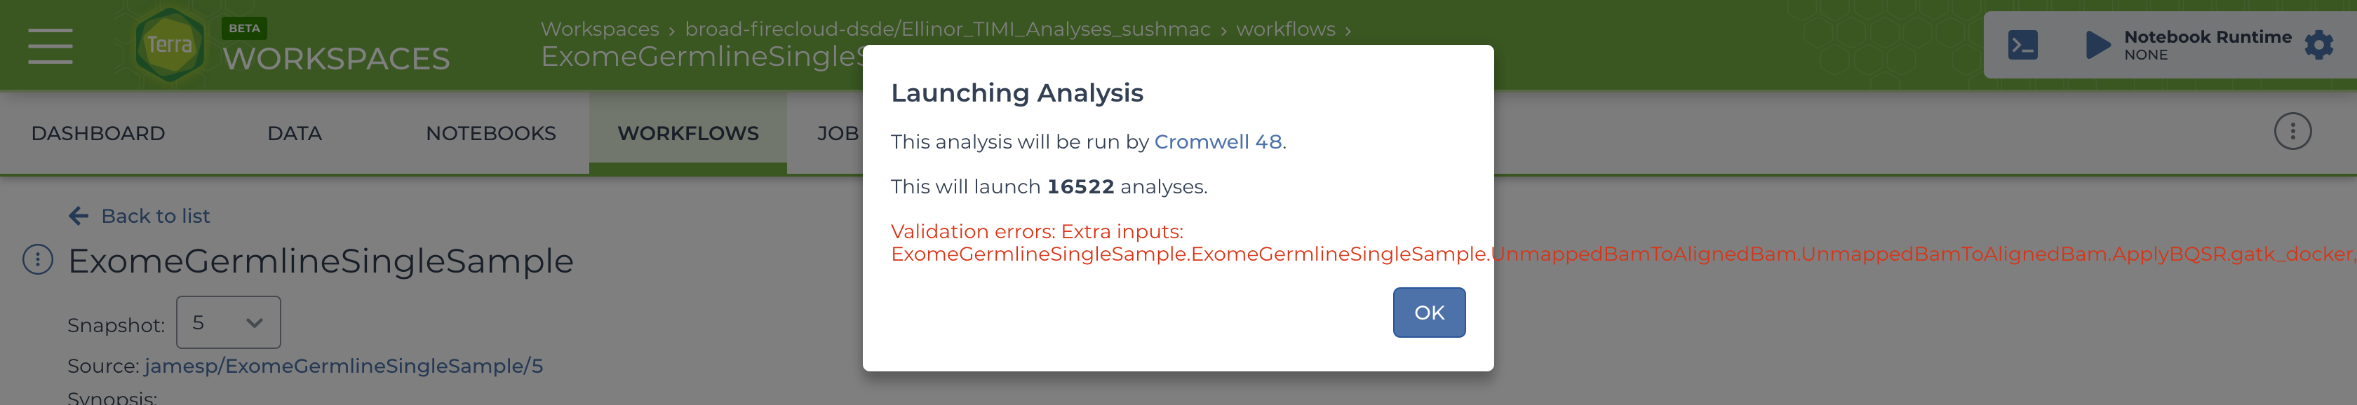Viewport: 2357px width, 405px height.
Task: Follow the Cromwell 48 link
Action: click(1217, 142)
